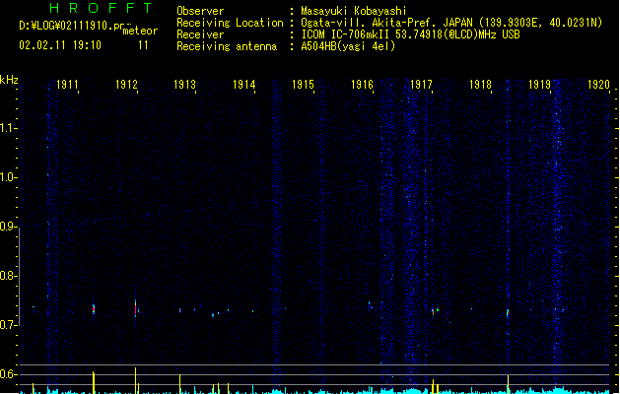Click the 1.0 kHz axis label
This screenshot has width=620, height=394.
pos(8,177)
